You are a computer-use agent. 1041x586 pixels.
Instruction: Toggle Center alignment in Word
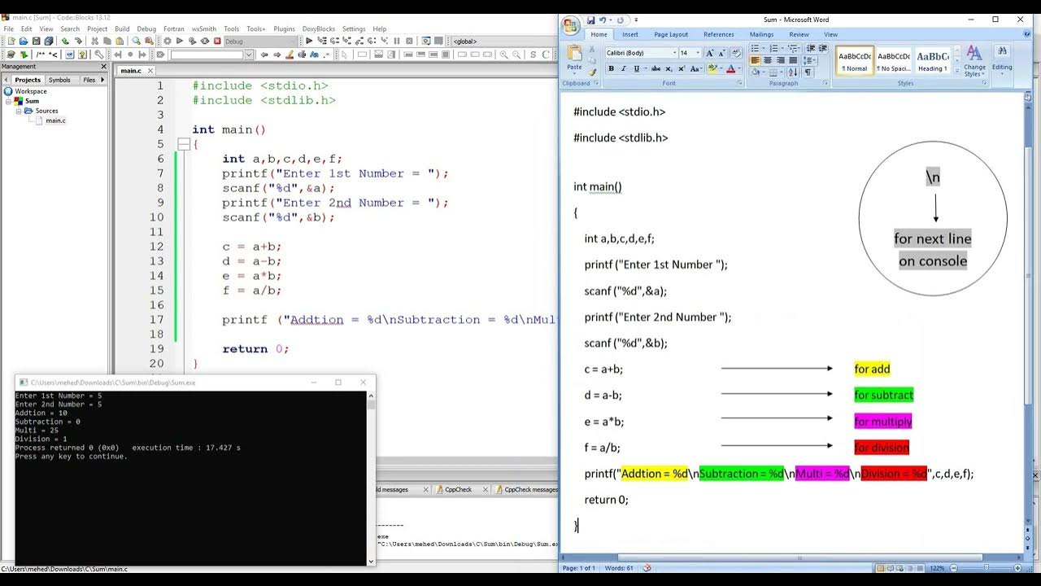pos(768,59)
